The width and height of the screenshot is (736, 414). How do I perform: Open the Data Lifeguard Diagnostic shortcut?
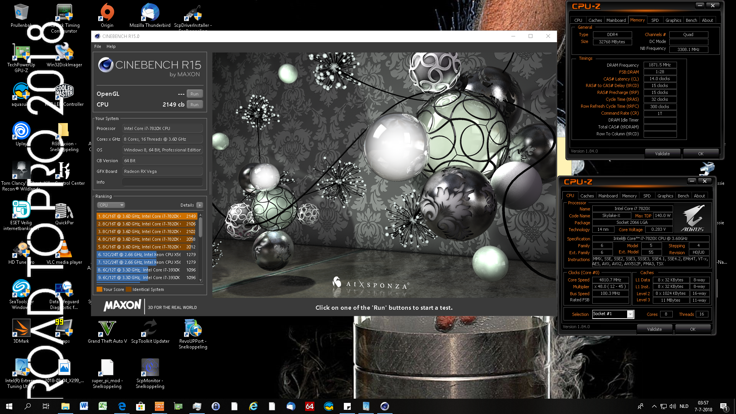point(64,295)
